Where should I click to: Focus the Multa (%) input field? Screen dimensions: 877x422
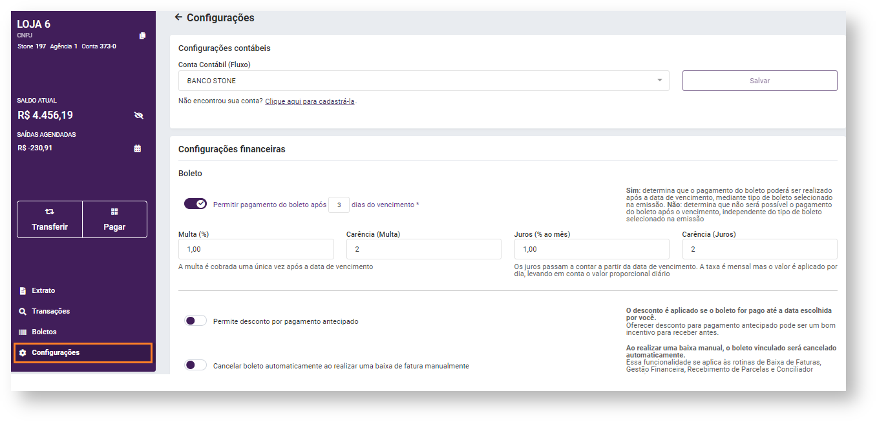pyautogui.click(x=256, y=249)
